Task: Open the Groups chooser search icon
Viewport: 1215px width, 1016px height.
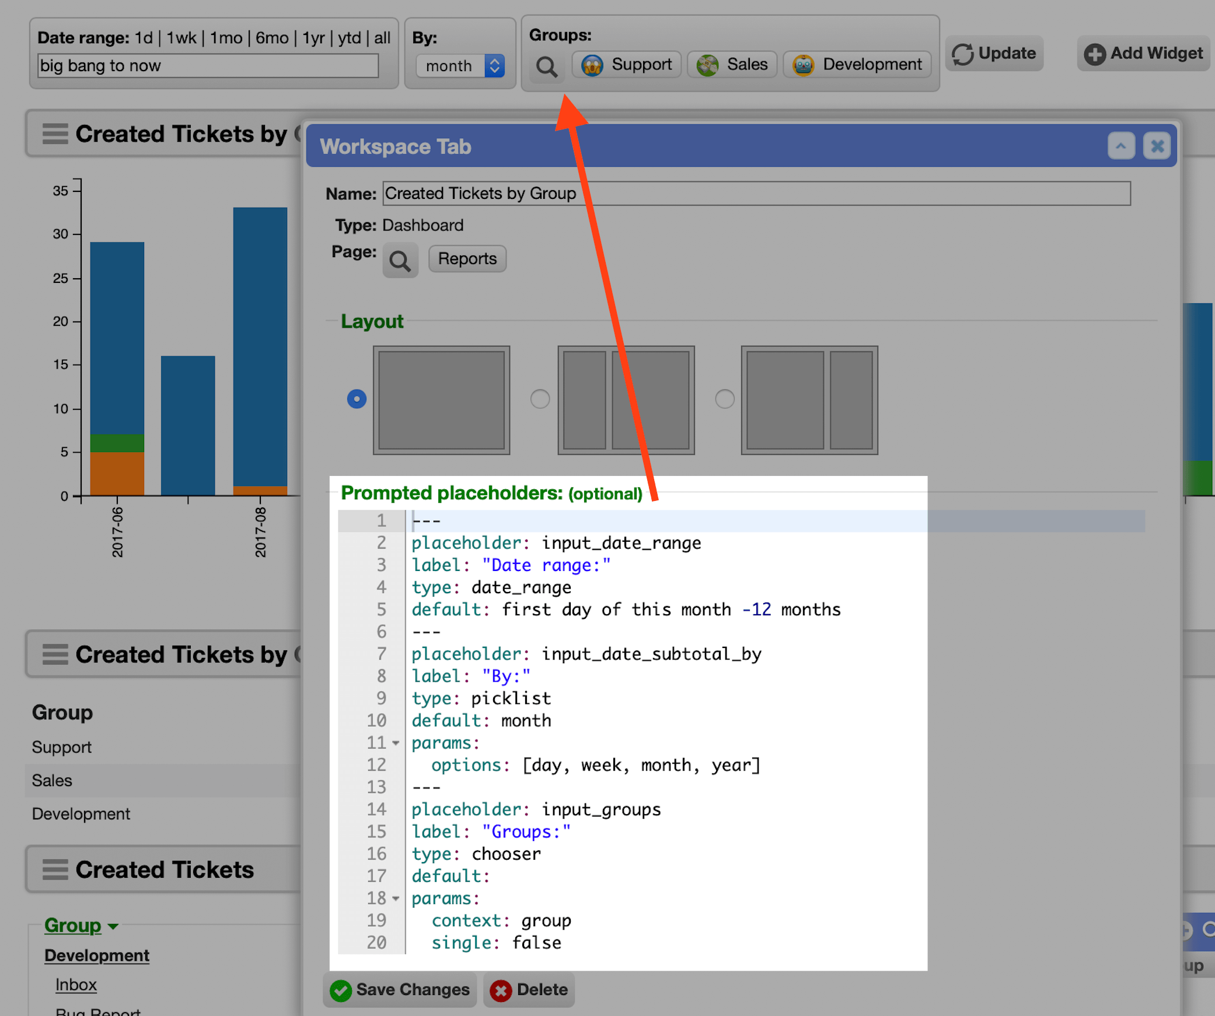Action: 547,66
